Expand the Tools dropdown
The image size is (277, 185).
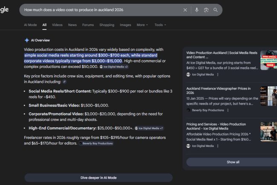coord(160,25)
